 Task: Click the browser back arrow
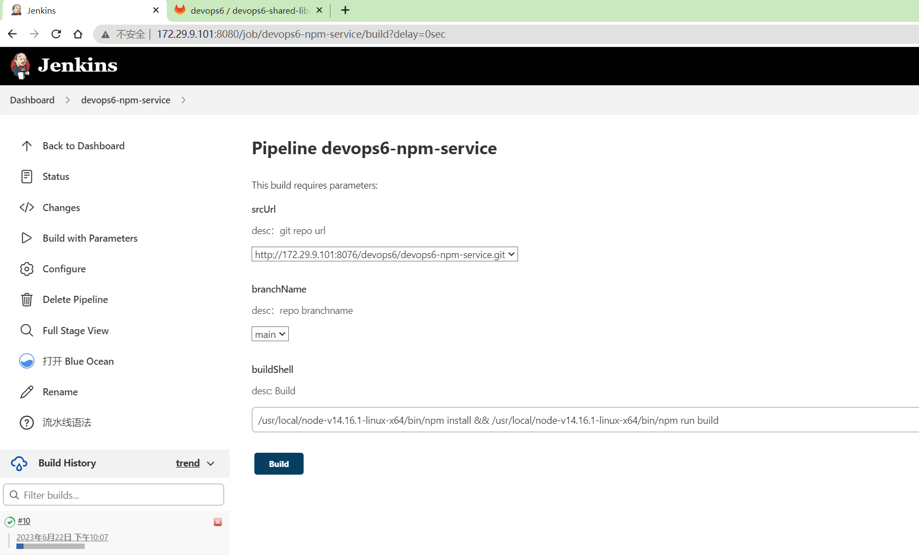click(x=12, y=34)
